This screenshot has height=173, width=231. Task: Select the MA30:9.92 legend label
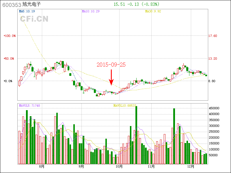click(x=153, y=12)
